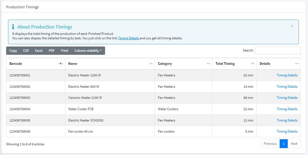308x155 pixels.
Task: Open Timing Details for Electric Heater 1200 W
Action: click(287, 75)
